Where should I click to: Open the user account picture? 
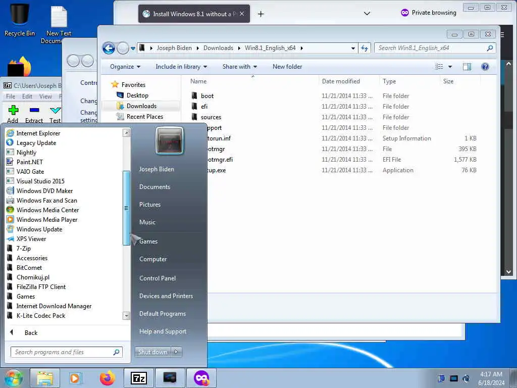pyautogui.click(x=170, y=141)
